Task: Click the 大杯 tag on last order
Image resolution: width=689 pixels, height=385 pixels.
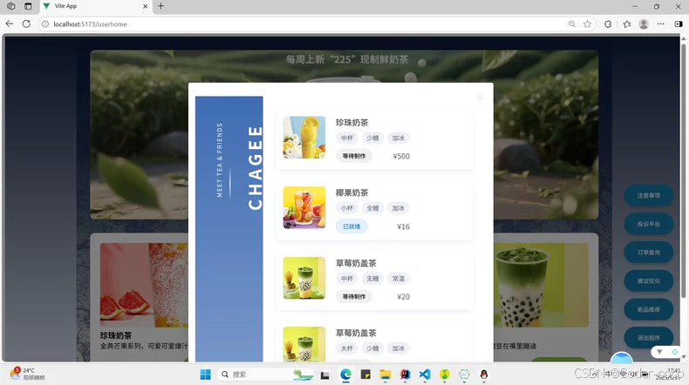Action: (x=347, y=348)
